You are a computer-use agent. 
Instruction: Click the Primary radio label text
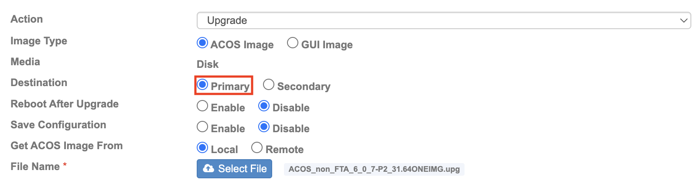230,87
